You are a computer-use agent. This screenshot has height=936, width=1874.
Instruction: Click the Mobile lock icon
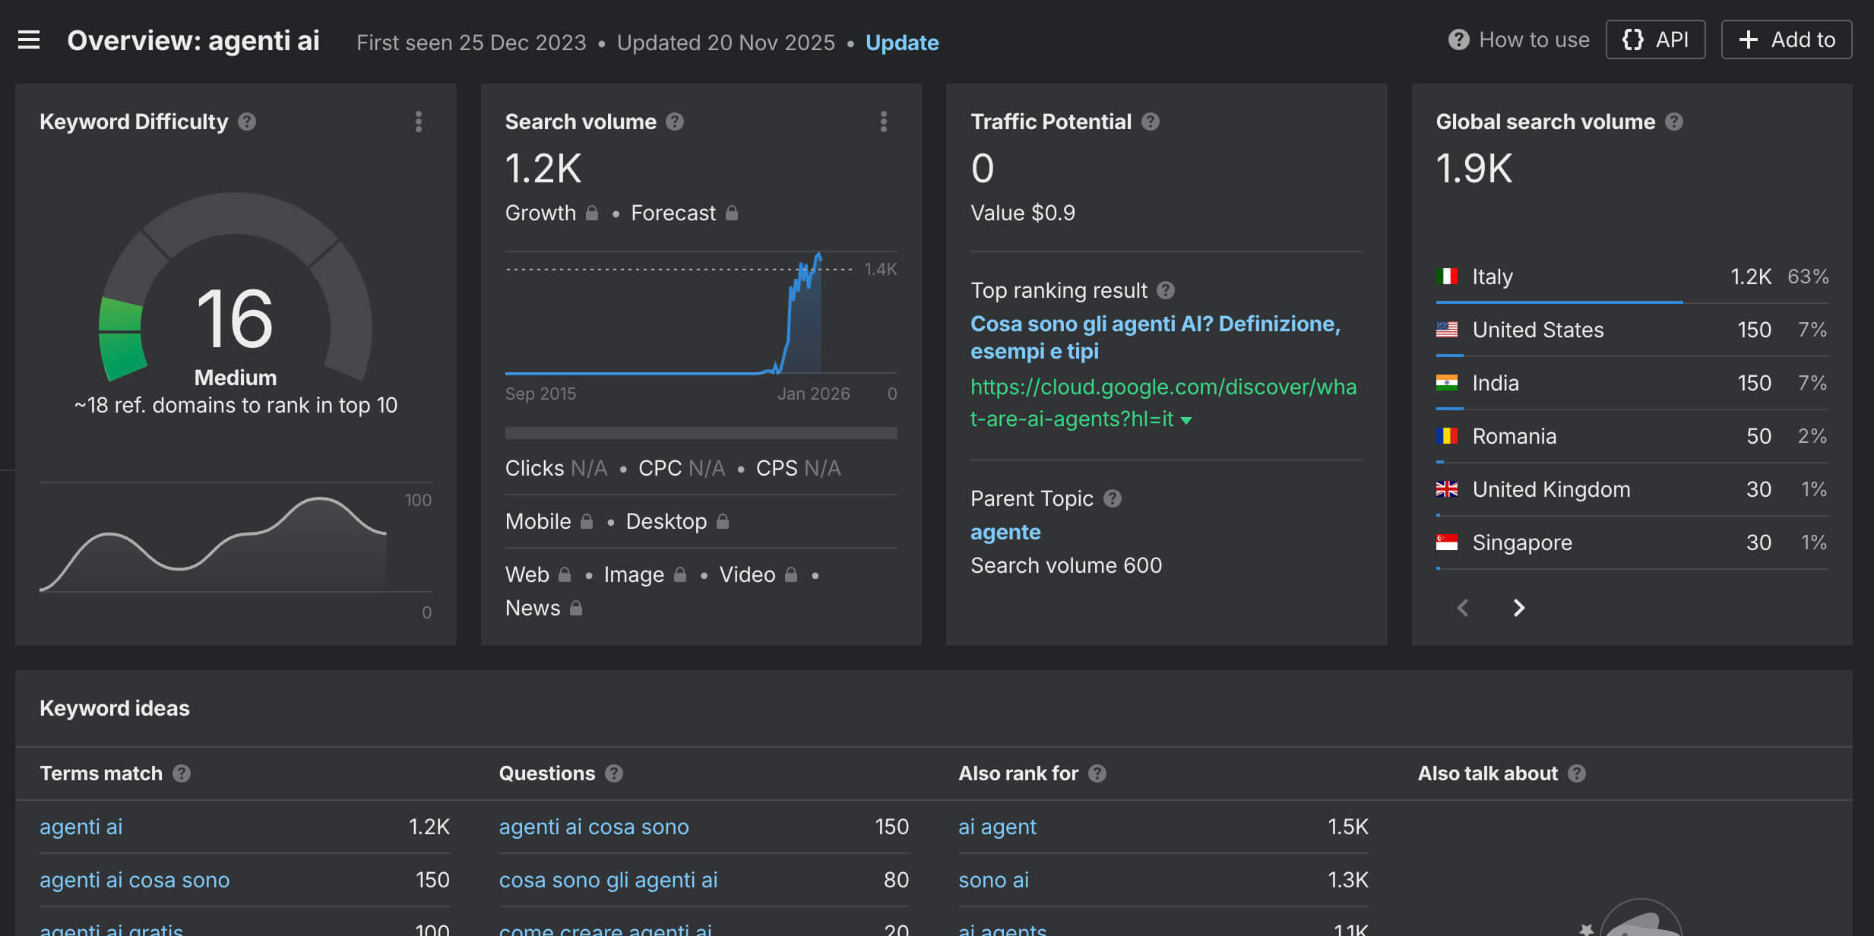(587, 521)
